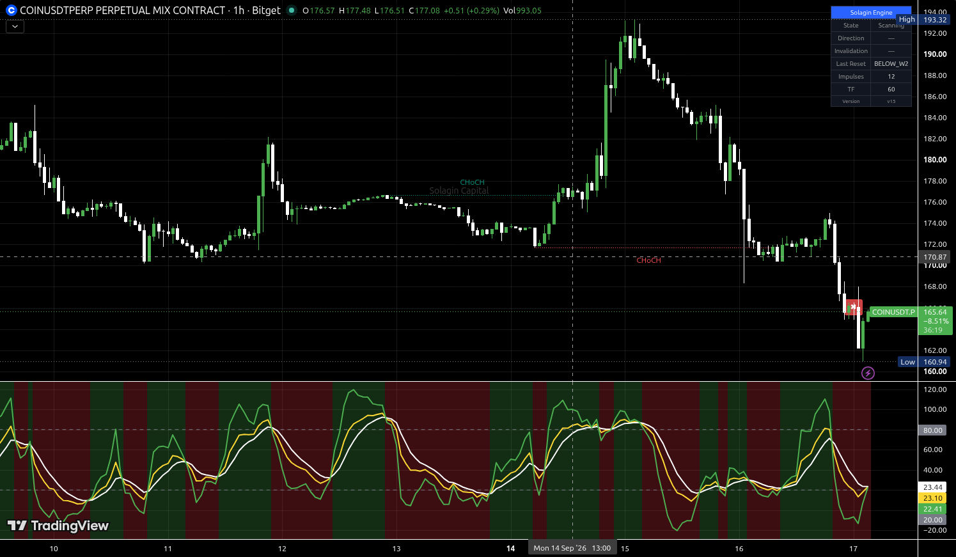Click the 190.00 price axis label

point(935,54)
